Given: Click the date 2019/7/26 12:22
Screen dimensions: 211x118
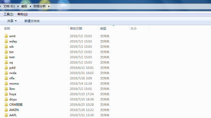Looking at the screenshot, I should click(x=82, y=110).
